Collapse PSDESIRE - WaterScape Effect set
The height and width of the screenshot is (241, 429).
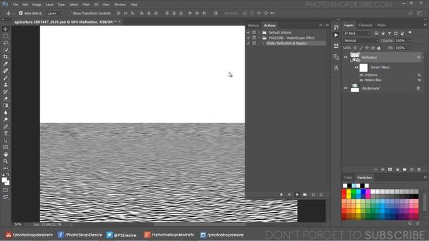[259, 38]
